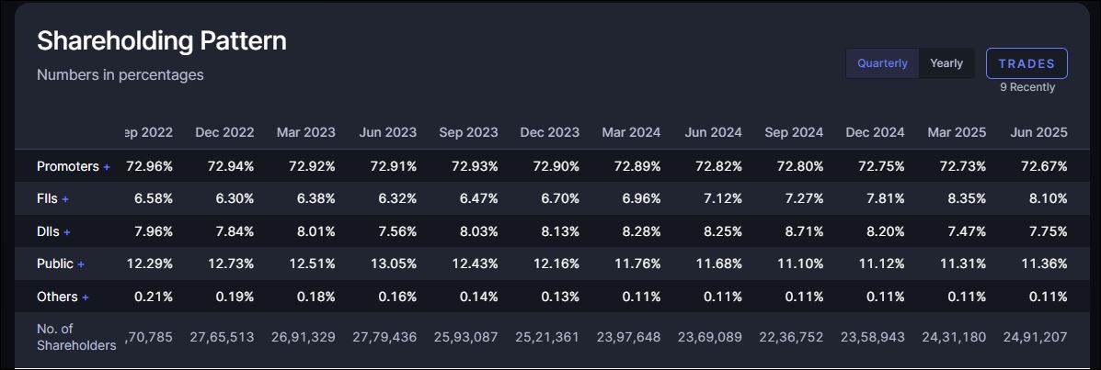This screenshot has width=1101, height=370.
Task: Select the Jun 2025 column header
Action: (x=1038, y=132)
